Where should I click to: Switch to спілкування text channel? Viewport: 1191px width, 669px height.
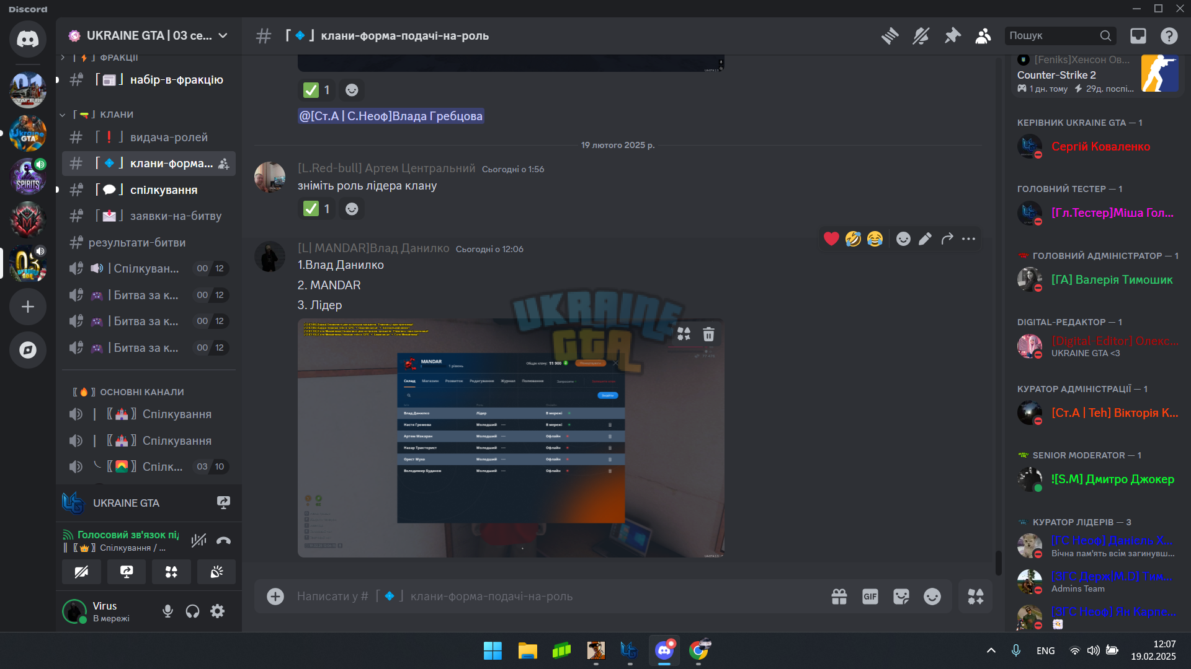pos(149,190)
